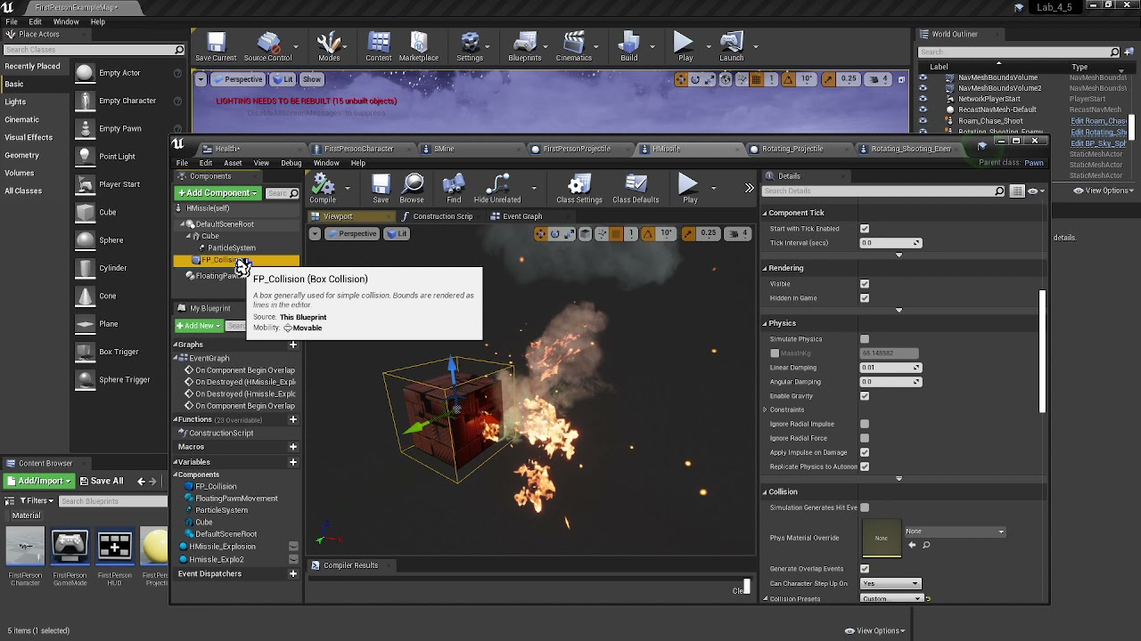Toggle Hidden in Game checkbox
The image size is (1141, 641).
click(865, 298)
